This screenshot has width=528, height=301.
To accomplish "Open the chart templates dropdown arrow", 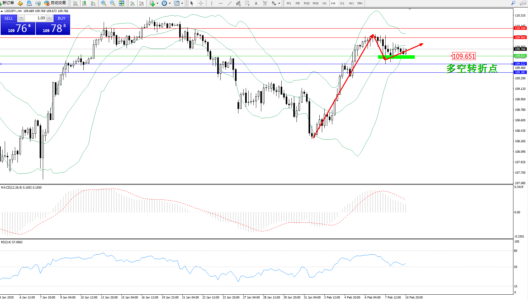I will pos(182,3).
